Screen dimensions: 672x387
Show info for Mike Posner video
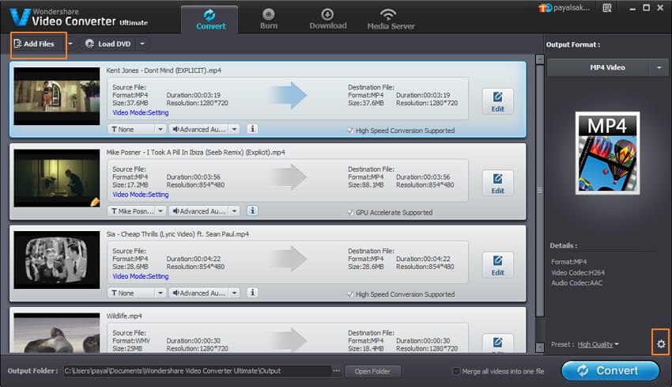(x=252, y=211)
